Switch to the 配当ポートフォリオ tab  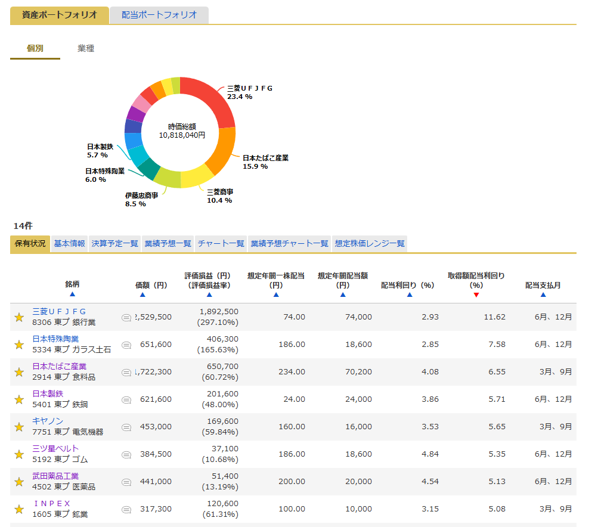click(x=159, y=15)
